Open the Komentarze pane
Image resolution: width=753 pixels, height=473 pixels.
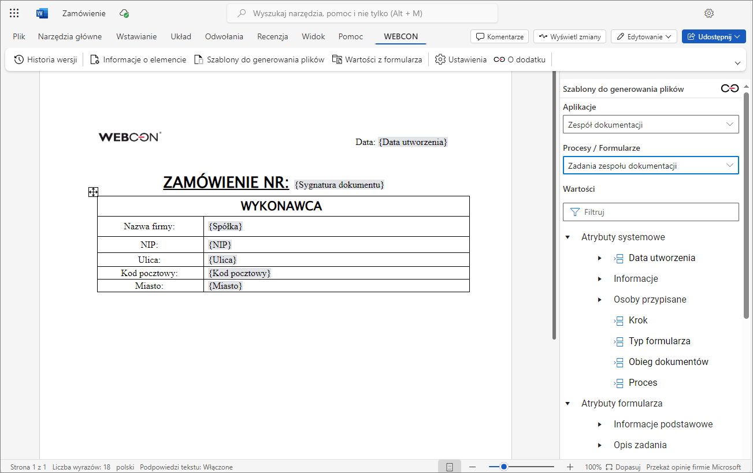click(499, 36)
